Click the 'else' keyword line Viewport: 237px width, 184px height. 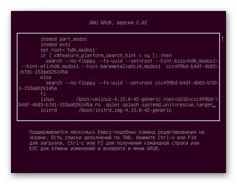point(46,77)
